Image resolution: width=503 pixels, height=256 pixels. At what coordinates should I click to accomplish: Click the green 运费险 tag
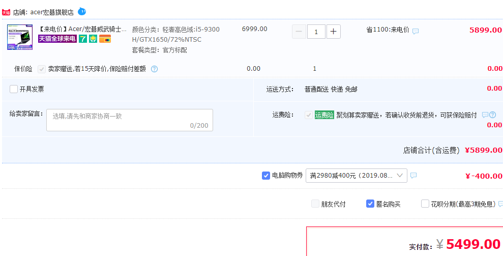tap(324, 115)
